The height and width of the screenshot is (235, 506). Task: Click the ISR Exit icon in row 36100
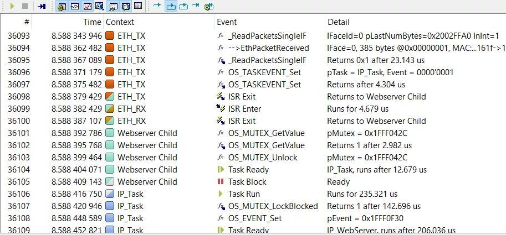point(221,121)
